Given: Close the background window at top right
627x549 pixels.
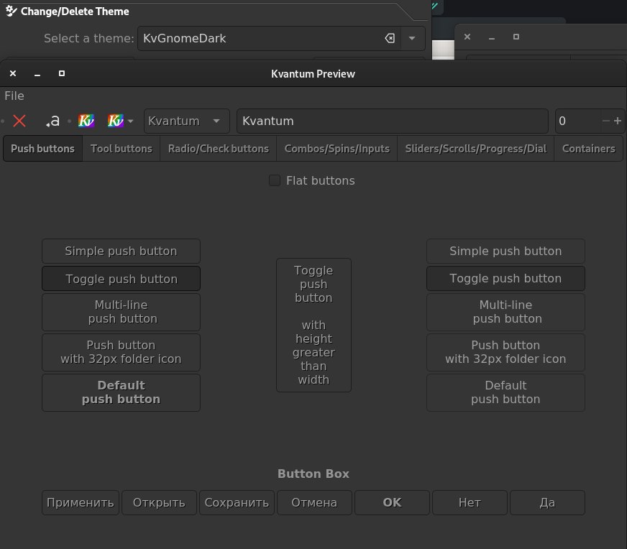Looking at the screenshot, I should (467, 37).
